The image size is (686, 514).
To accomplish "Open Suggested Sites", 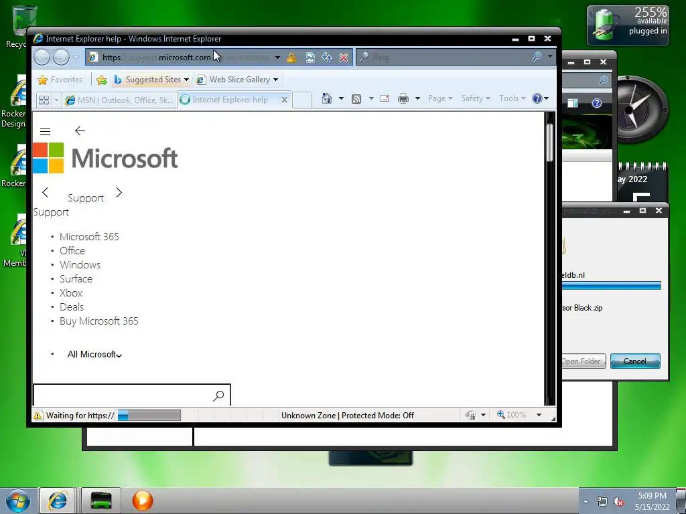I will click(151, 80).
